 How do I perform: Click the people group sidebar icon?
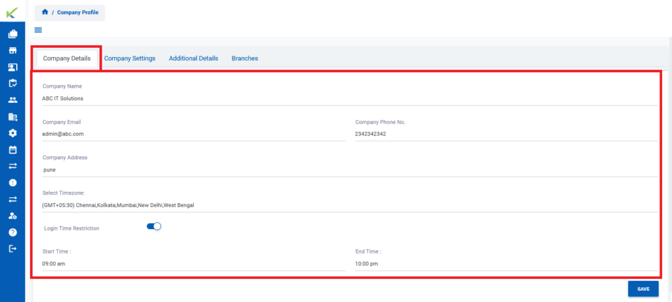[13, 100]
